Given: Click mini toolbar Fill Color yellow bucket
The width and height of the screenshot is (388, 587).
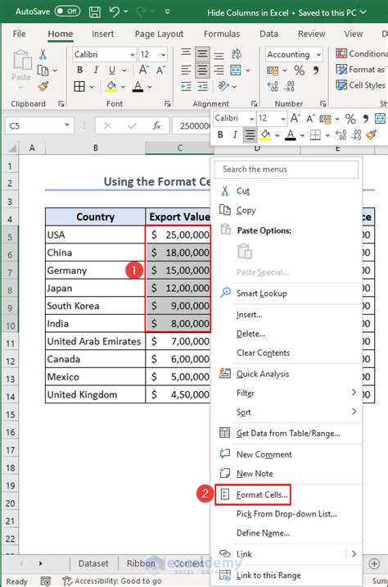Looking at the screenshot, I should (x=265, y=134).
